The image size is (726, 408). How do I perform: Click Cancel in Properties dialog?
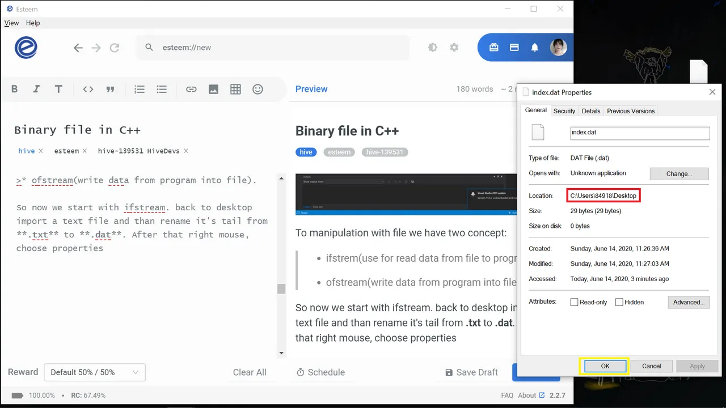651,366
